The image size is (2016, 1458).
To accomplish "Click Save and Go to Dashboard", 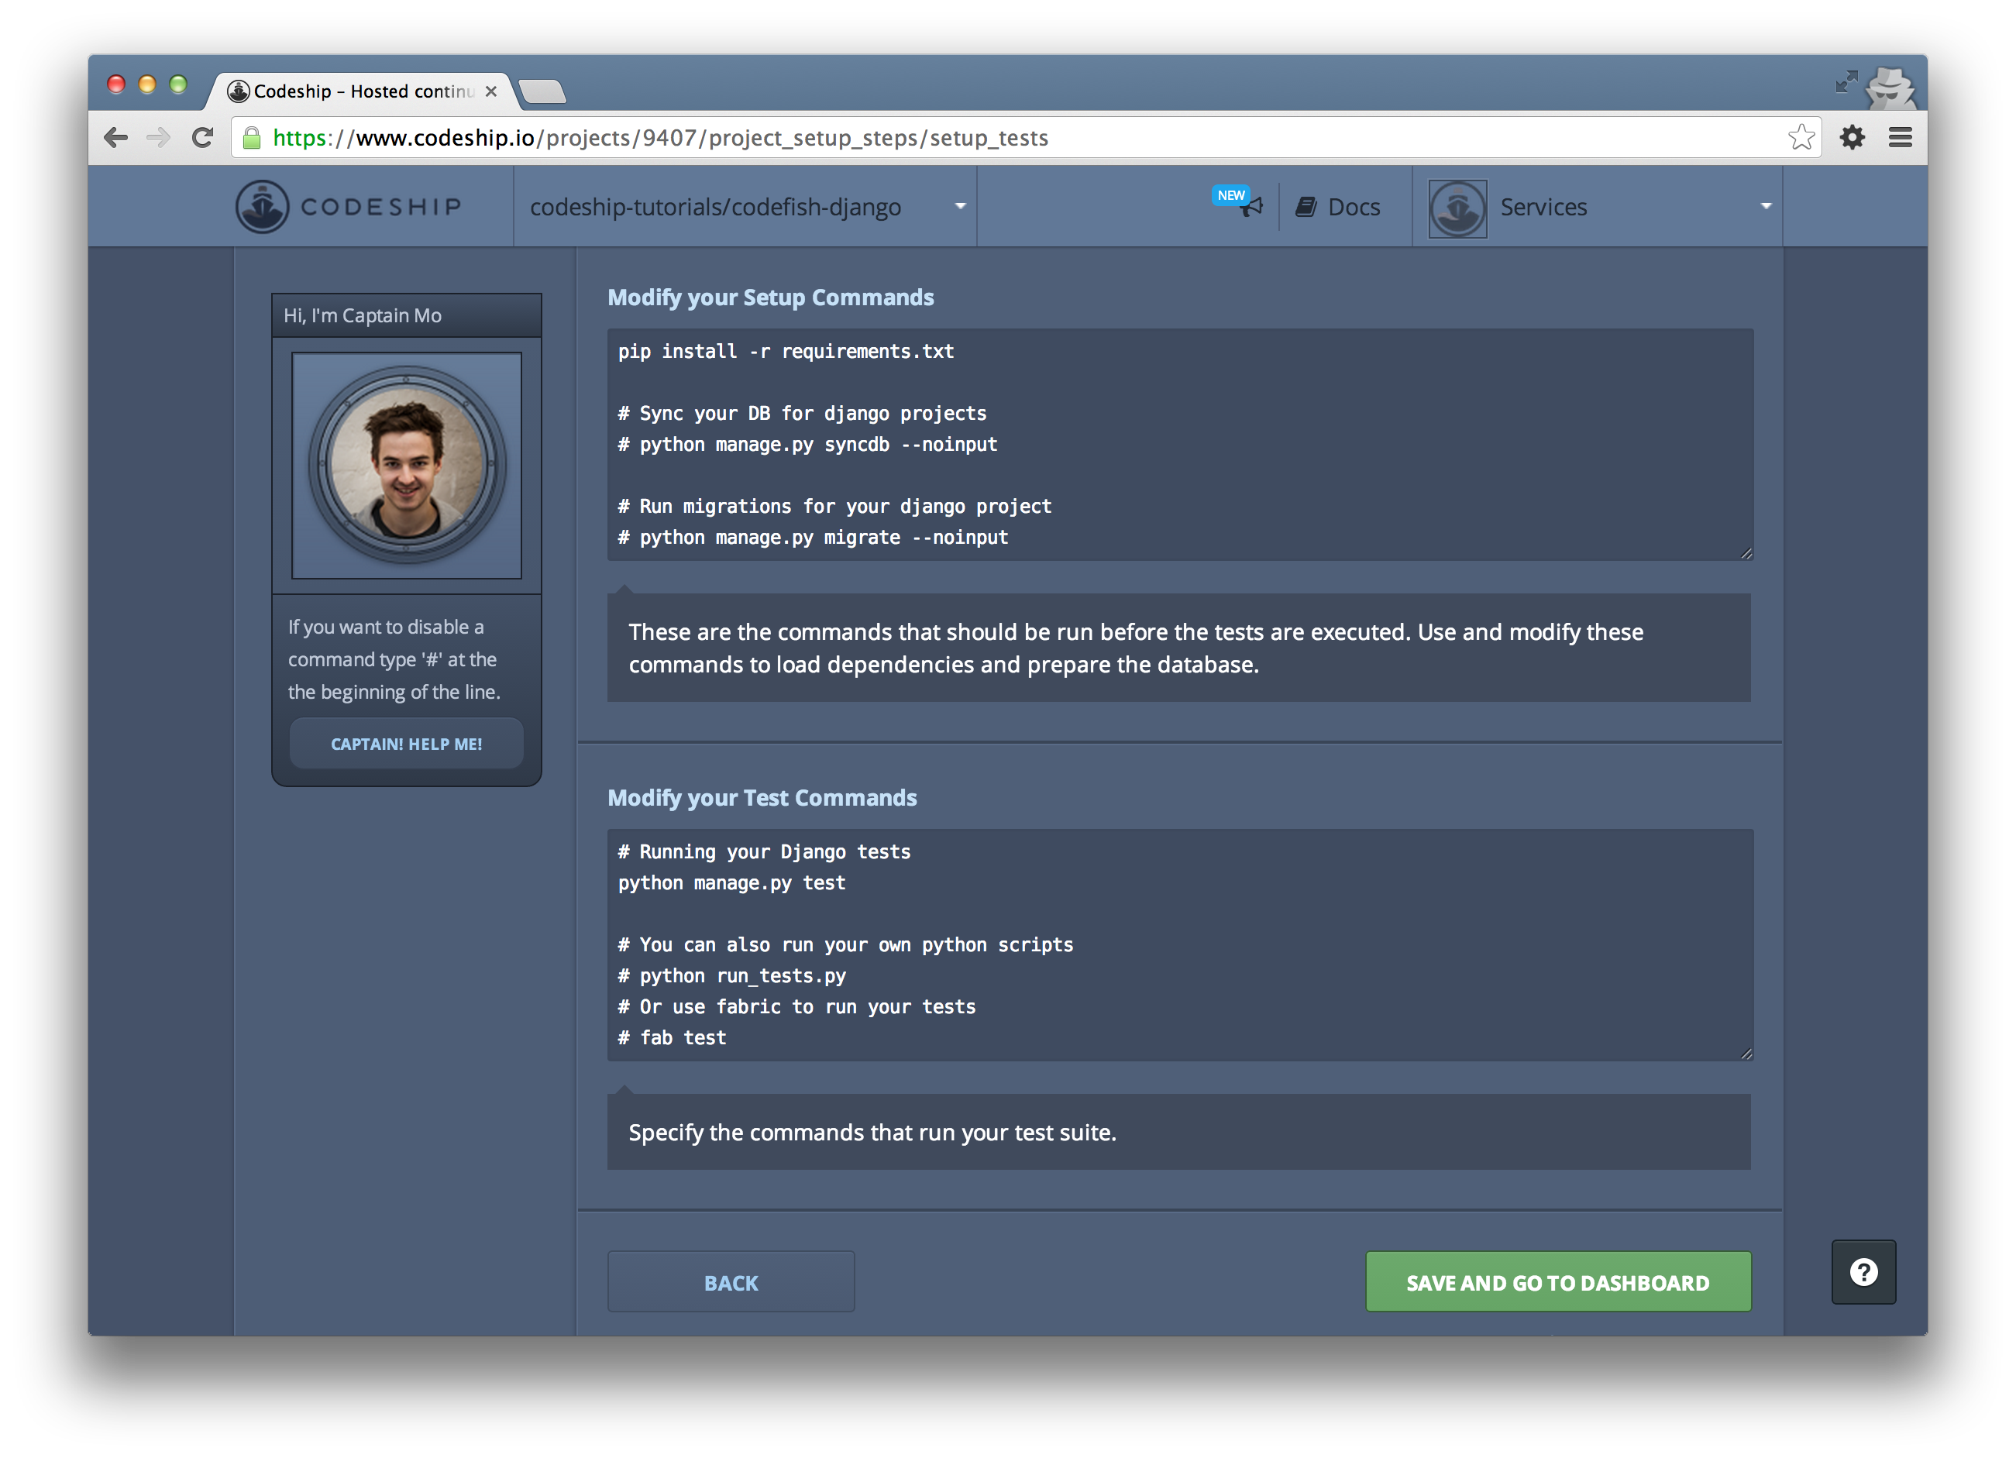I will [x=1557, y=1281].
